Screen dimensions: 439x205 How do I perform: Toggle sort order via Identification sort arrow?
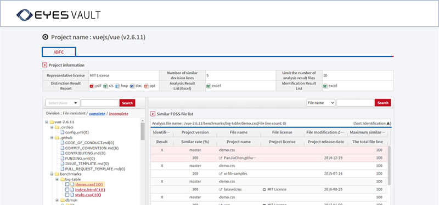coord(389,123)
